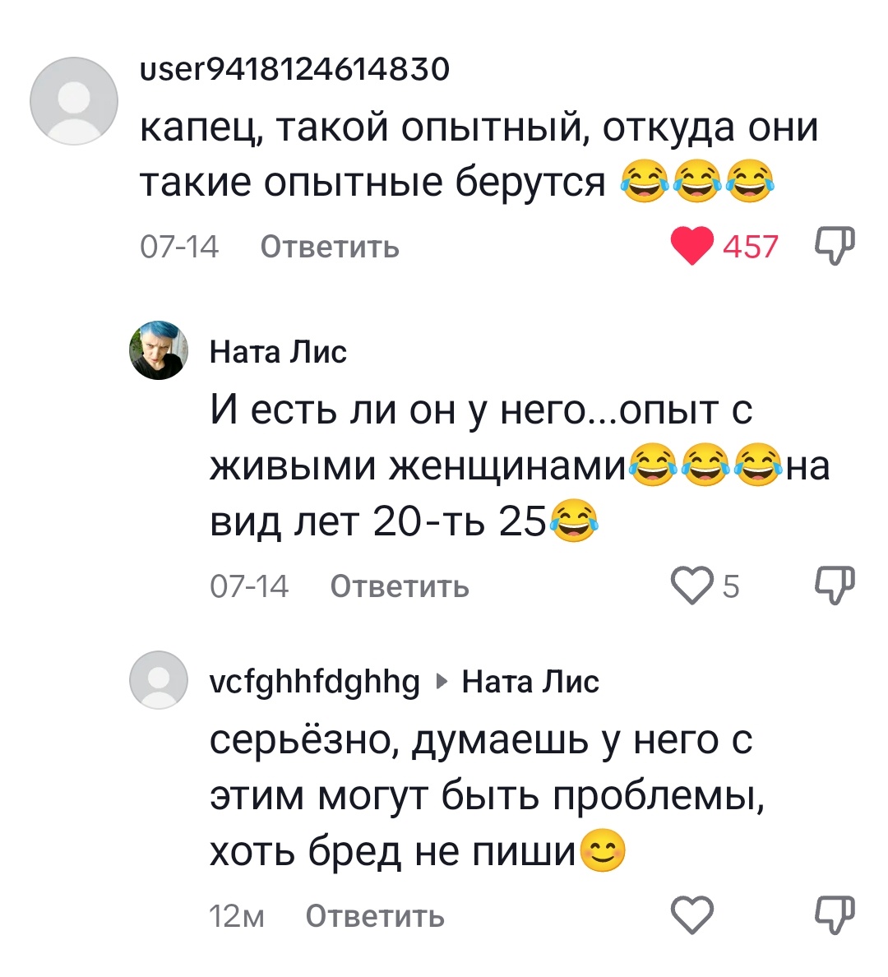Image resolution: width=888 pixels, height=977 pixels.
Task: Tap Ответить under the first comment
Action: click(329, 246)
